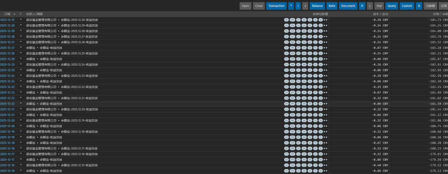Toggle the 元数据 metadata display button

tap(430, 6)
